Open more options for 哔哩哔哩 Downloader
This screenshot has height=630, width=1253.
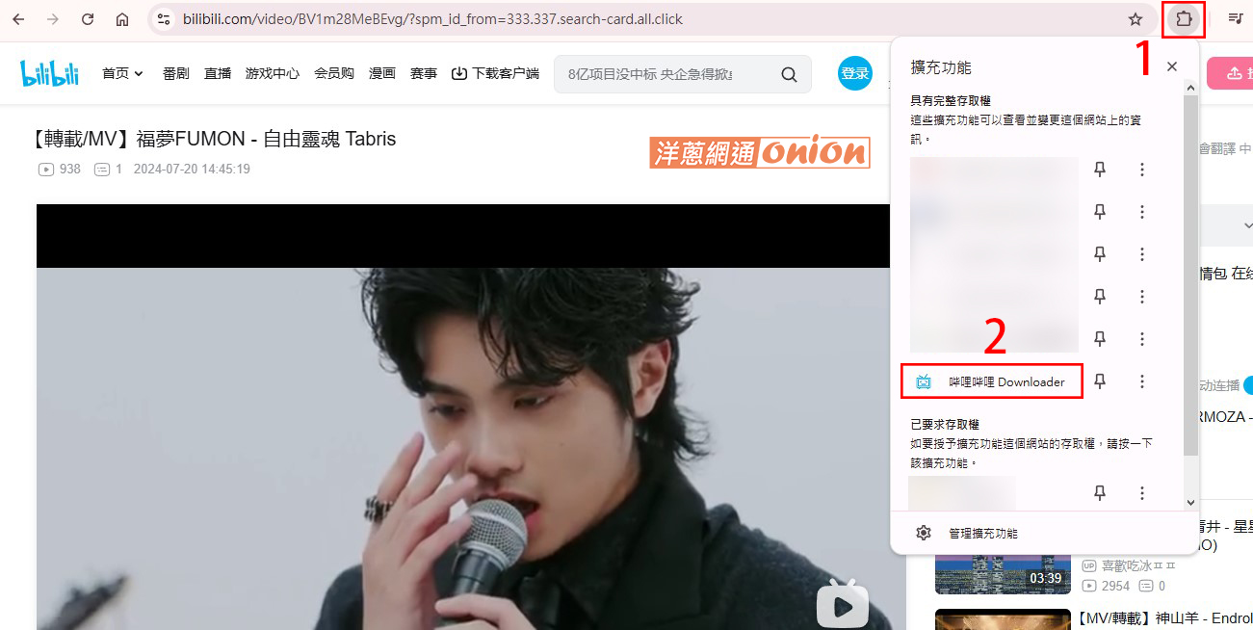pos(1142,381)
